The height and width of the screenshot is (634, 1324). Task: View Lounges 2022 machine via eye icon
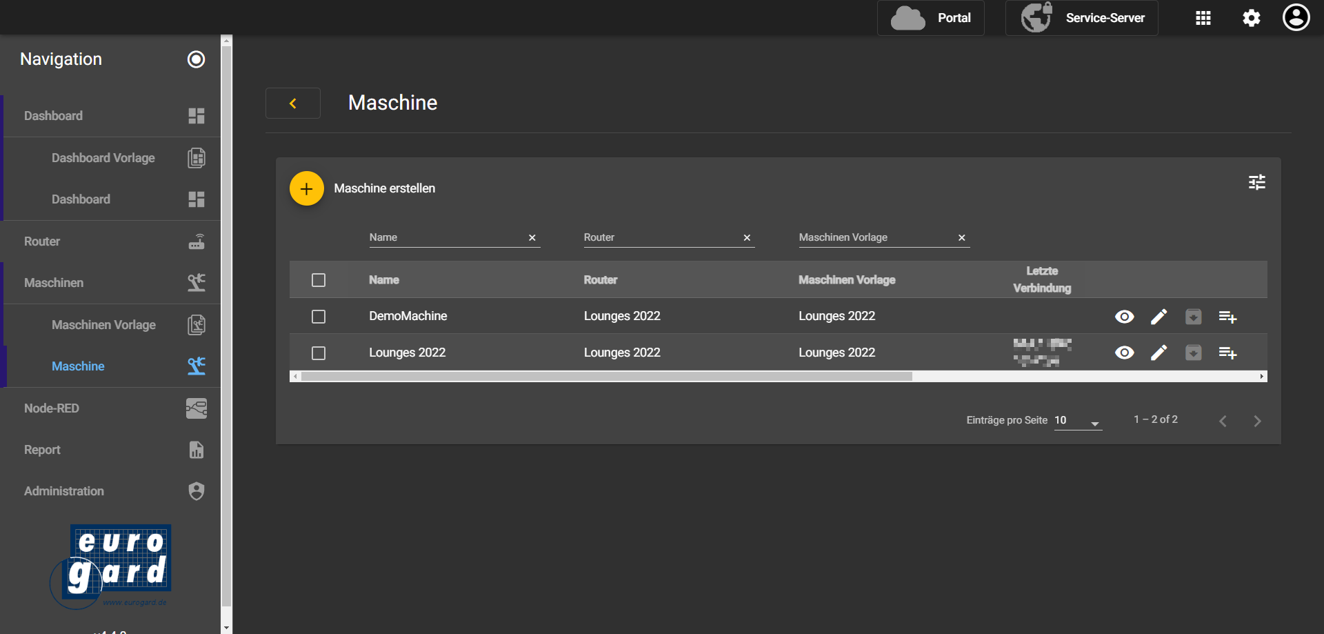(1124, 353)
